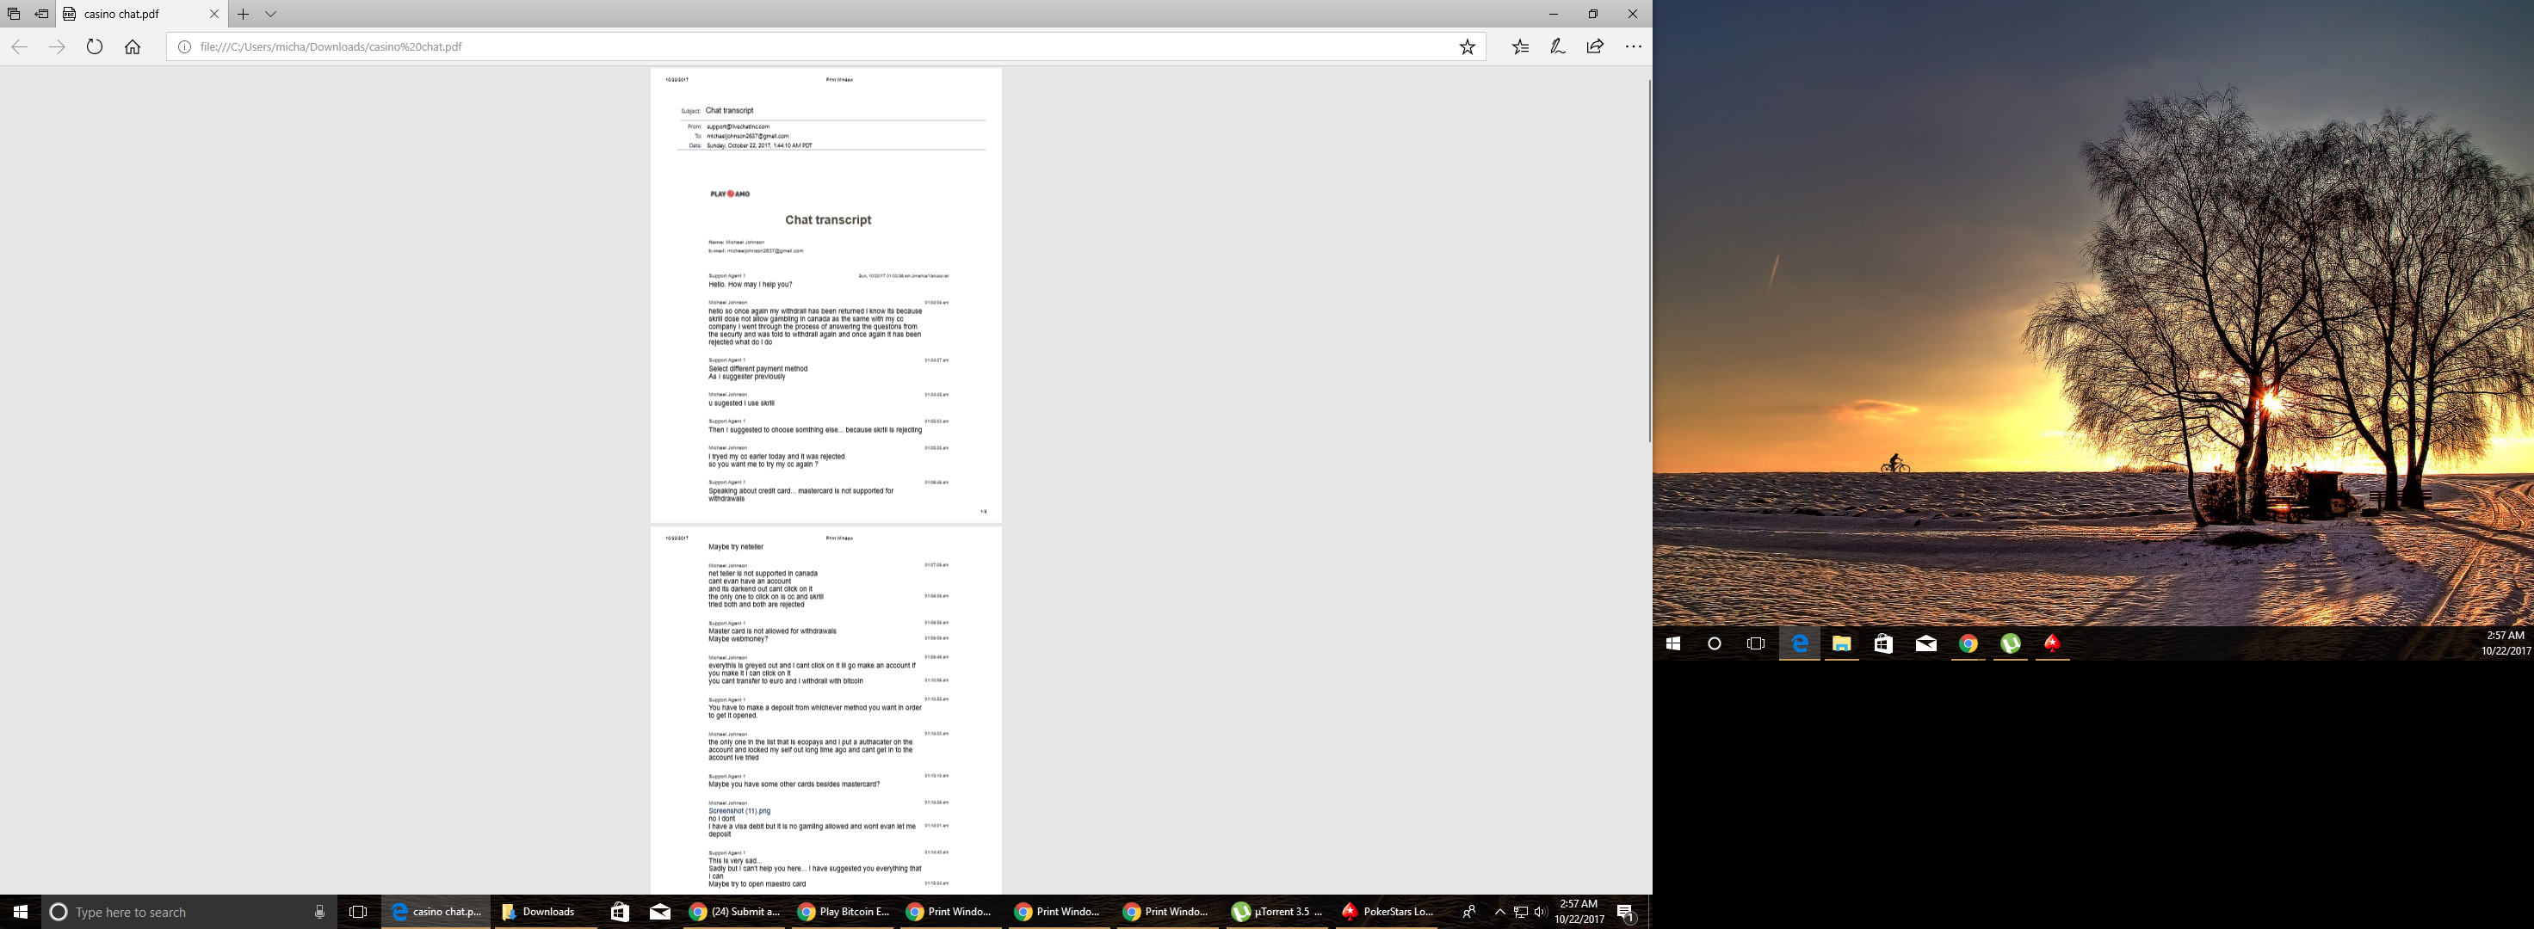Show hidden system tray icons
This screenshot has height=929, width=2534.
pyautogui.click(x=1500, y=911)
